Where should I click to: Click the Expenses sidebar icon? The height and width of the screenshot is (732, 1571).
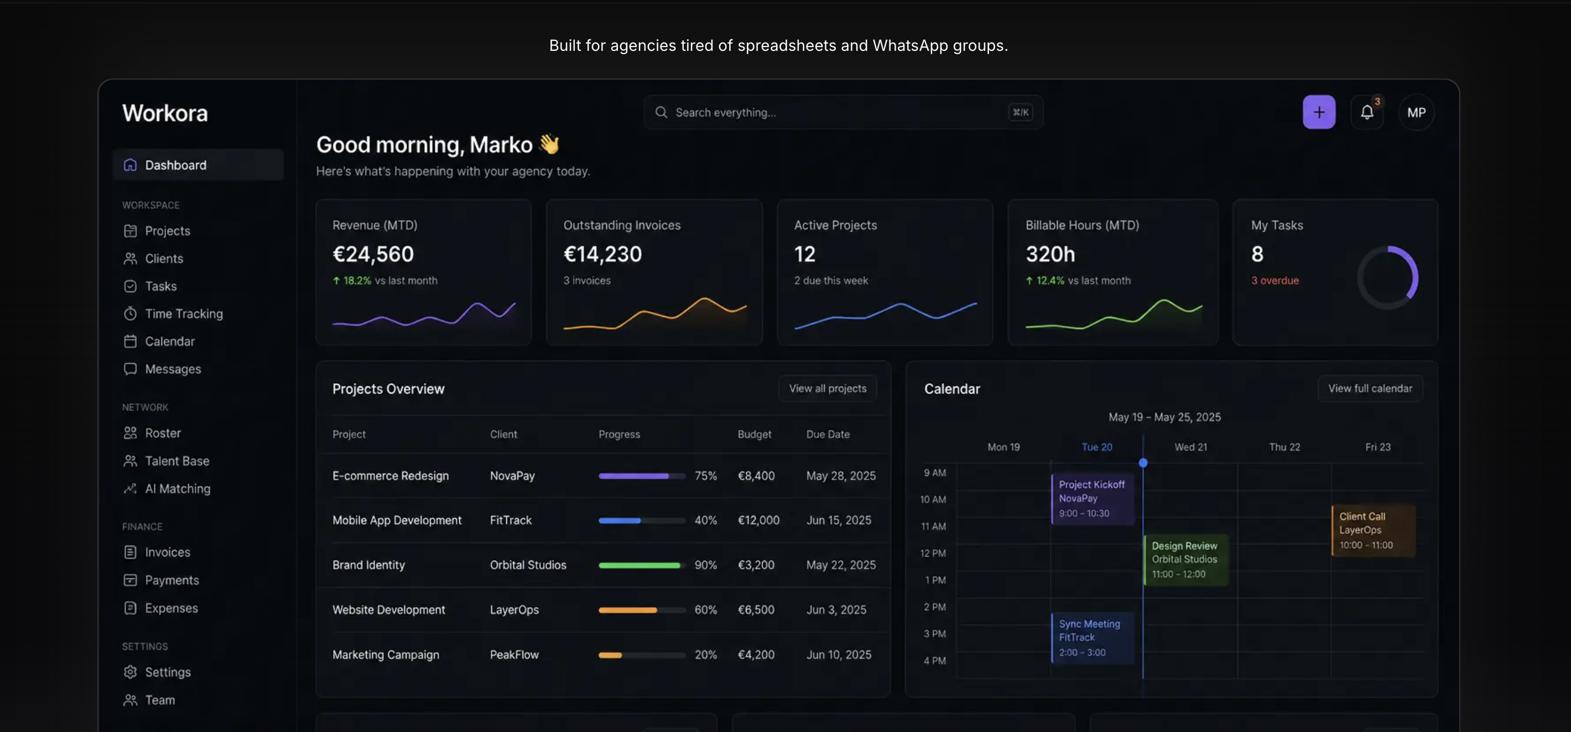pyautogui.click(x=130, y=608)
